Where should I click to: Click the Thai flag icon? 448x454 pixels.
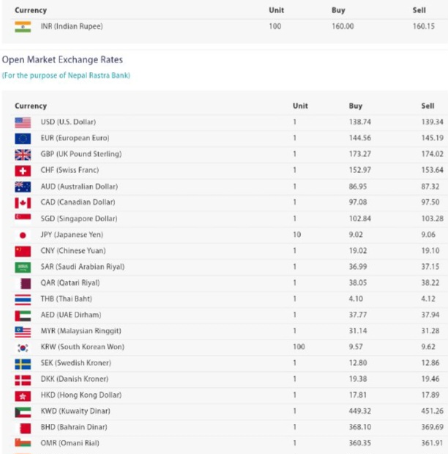point(23,299)
